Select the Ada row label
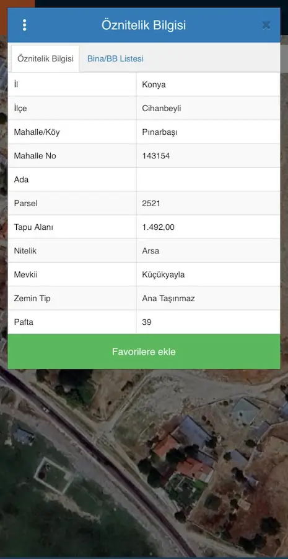 point(21,180)
